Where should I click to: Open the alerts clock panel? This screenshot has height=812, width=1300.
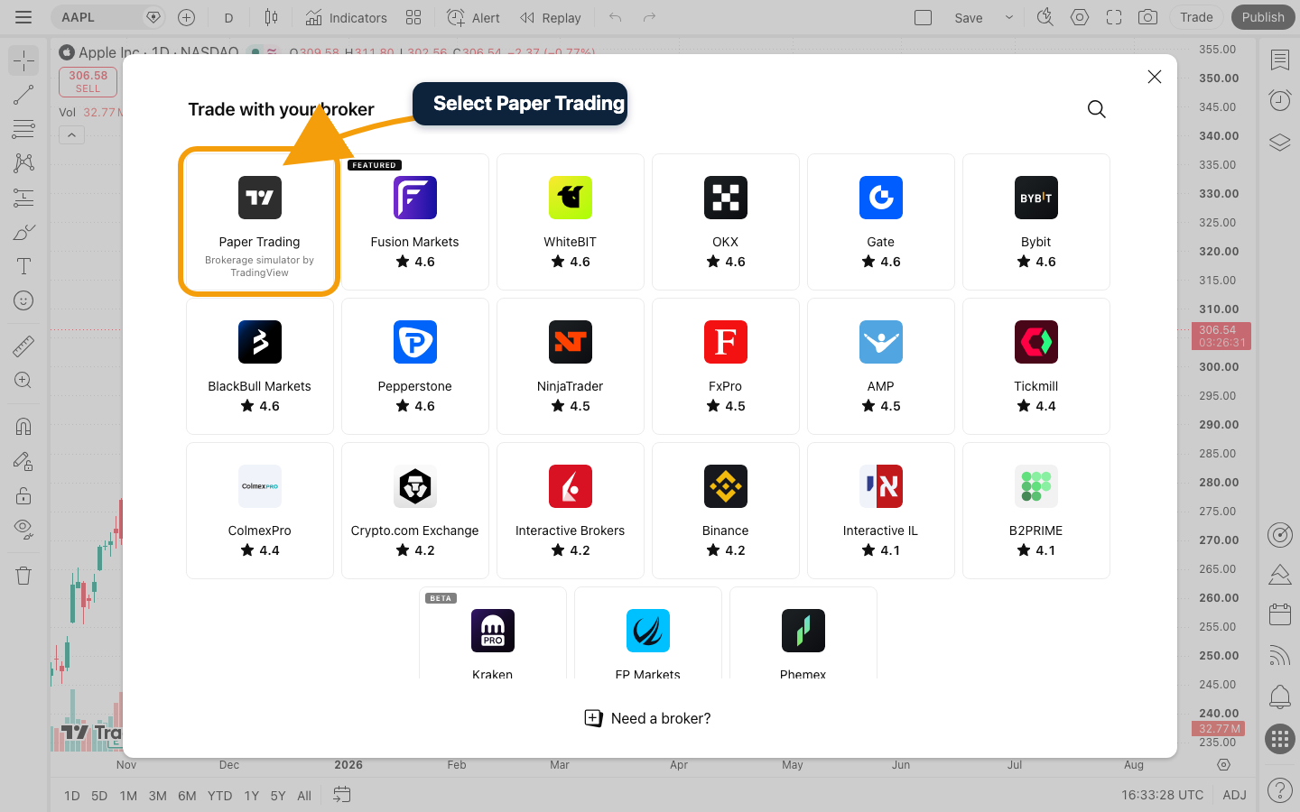point(1279,100)
